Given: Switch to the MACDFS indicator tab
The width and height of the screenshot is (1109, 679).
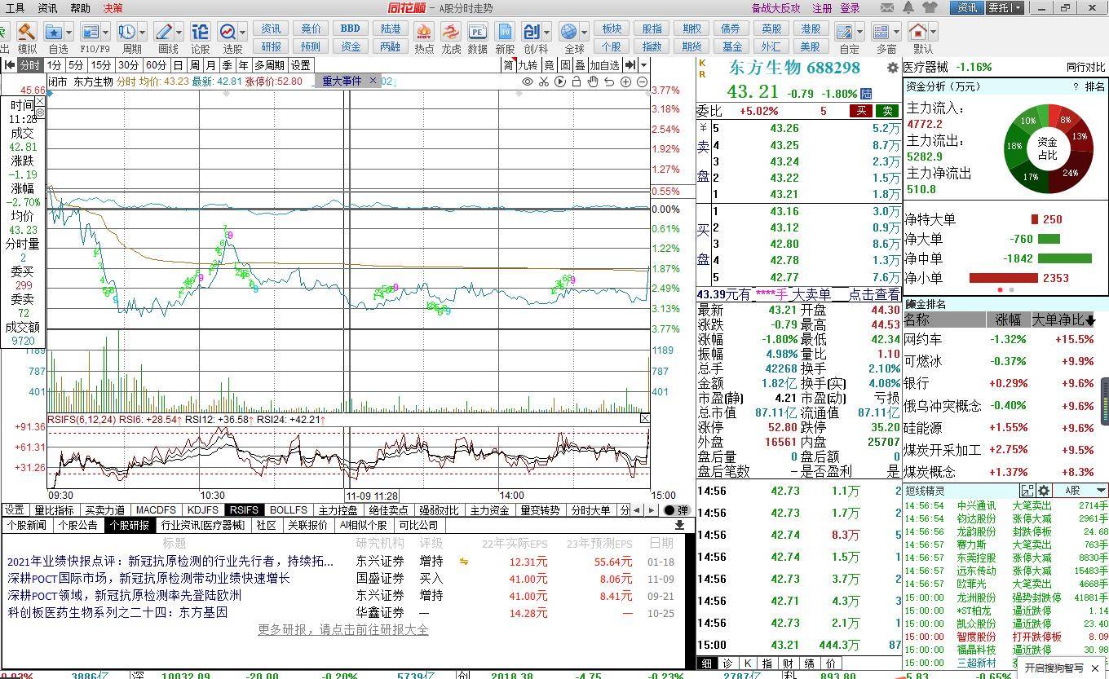Looking at the screenshot, I should pos(156,510).
